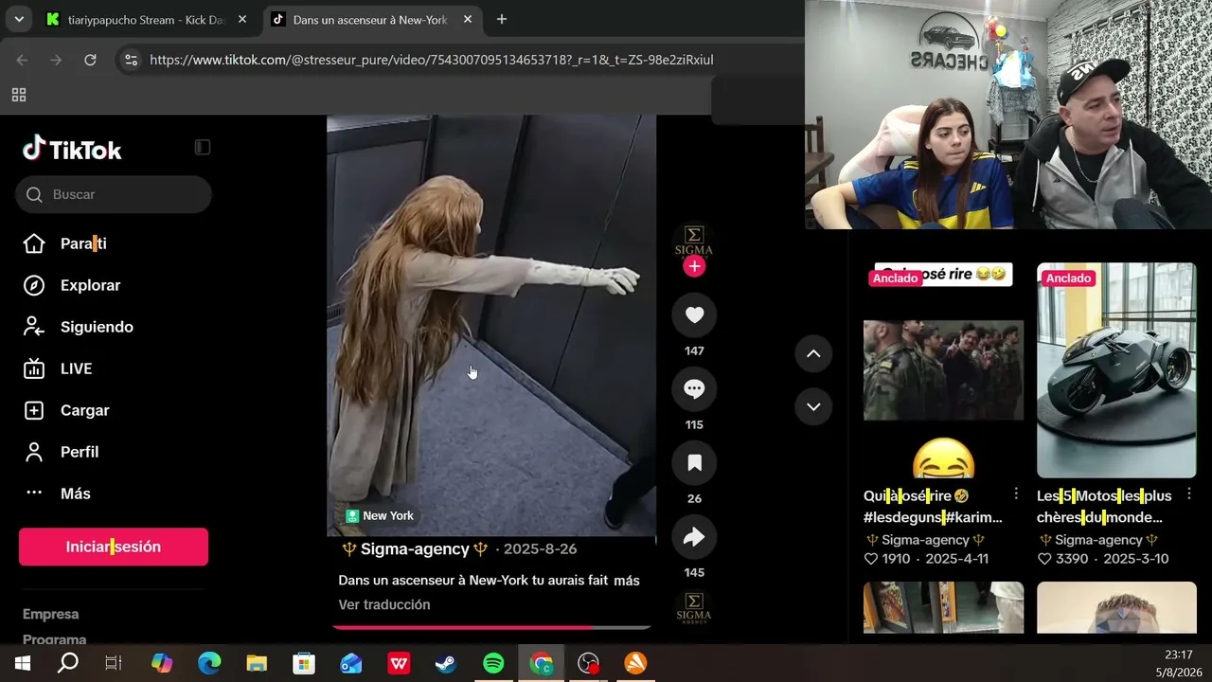This screenshot has width=1212, height=682.
Task: Click 'Qui a osé rire' video title
Action: click(x=933, y=507)
